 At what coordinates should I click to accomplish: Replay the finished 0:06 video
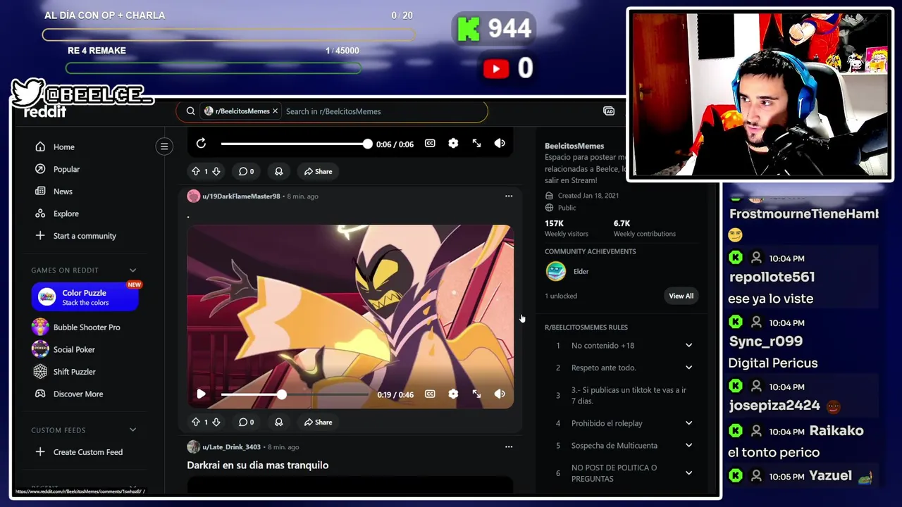201,144
